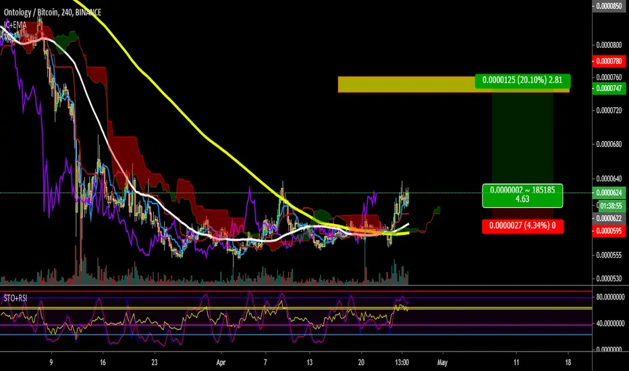Click the 0.0000850 price axis label
This screenshot has height=371, width=629.
click(x=609, y=6)
